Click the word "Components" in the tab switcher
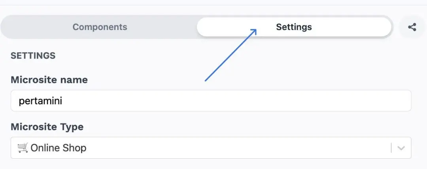 pyautogui.click(x=100, y=27)
